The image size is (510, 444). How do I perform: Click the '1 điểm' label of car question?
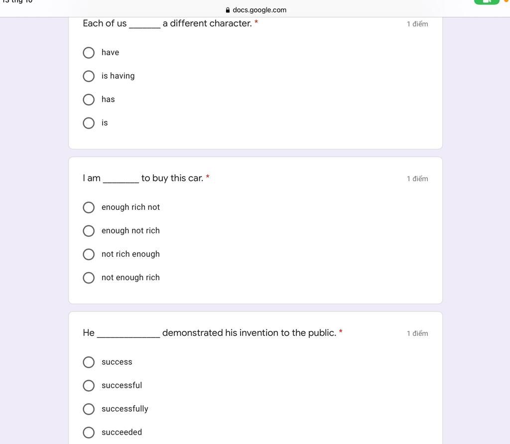point(417,179)
